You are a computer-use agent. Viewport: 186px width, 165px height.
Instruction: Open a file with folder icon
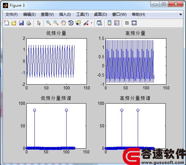click(x=14, y=23)
